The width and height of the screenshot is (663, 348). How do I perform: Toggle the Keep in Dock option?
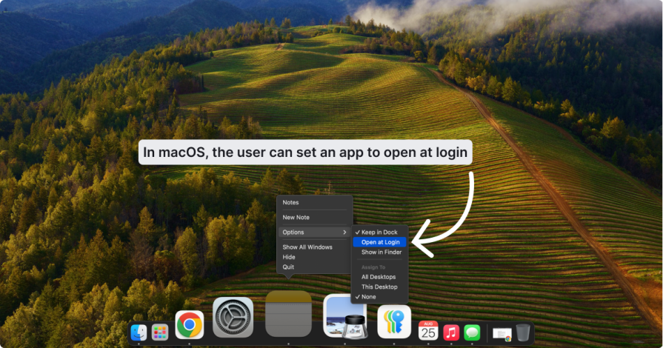pos(379,232)
